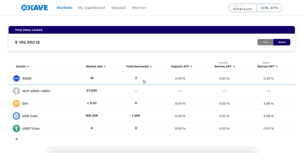Switch value display to Native

pyautogui.click(x=282, y=42)
